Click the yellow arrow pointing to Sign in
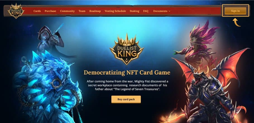Viewport: 254px width, 123px height. [236, 22]
